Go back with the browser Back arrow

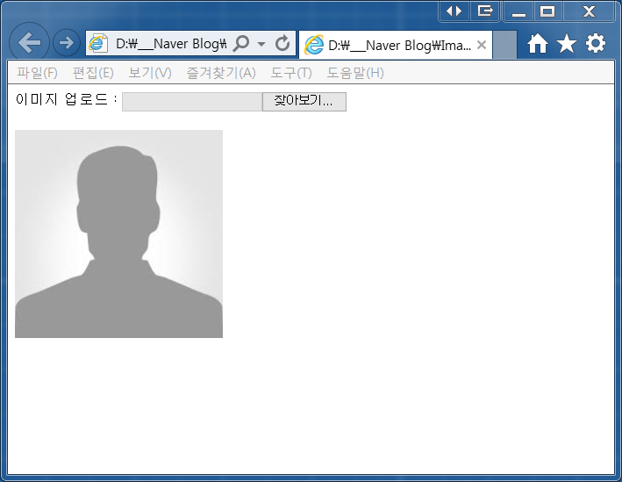pos(29,42)
